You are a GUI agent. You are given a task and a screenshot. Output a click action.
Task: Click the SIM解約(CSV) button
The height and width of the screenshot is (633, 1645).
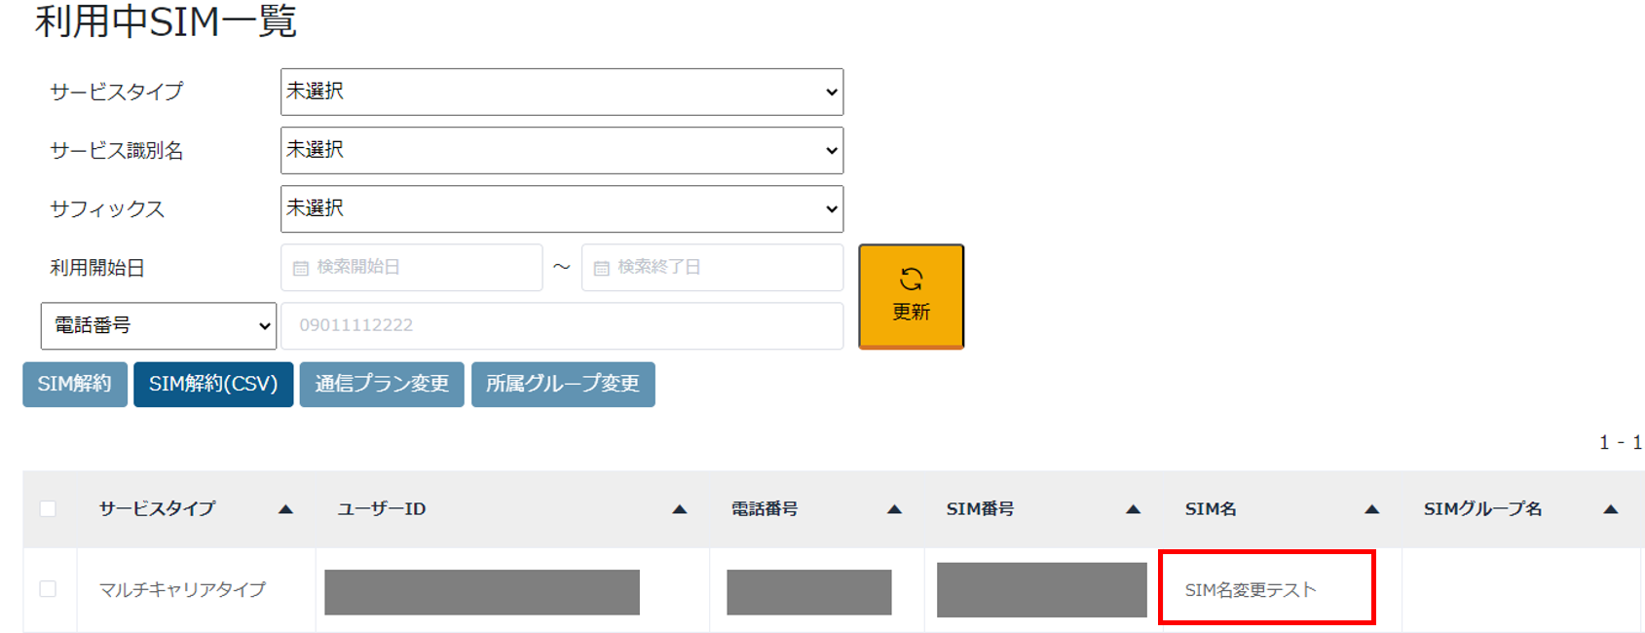[x=213, y=384]
